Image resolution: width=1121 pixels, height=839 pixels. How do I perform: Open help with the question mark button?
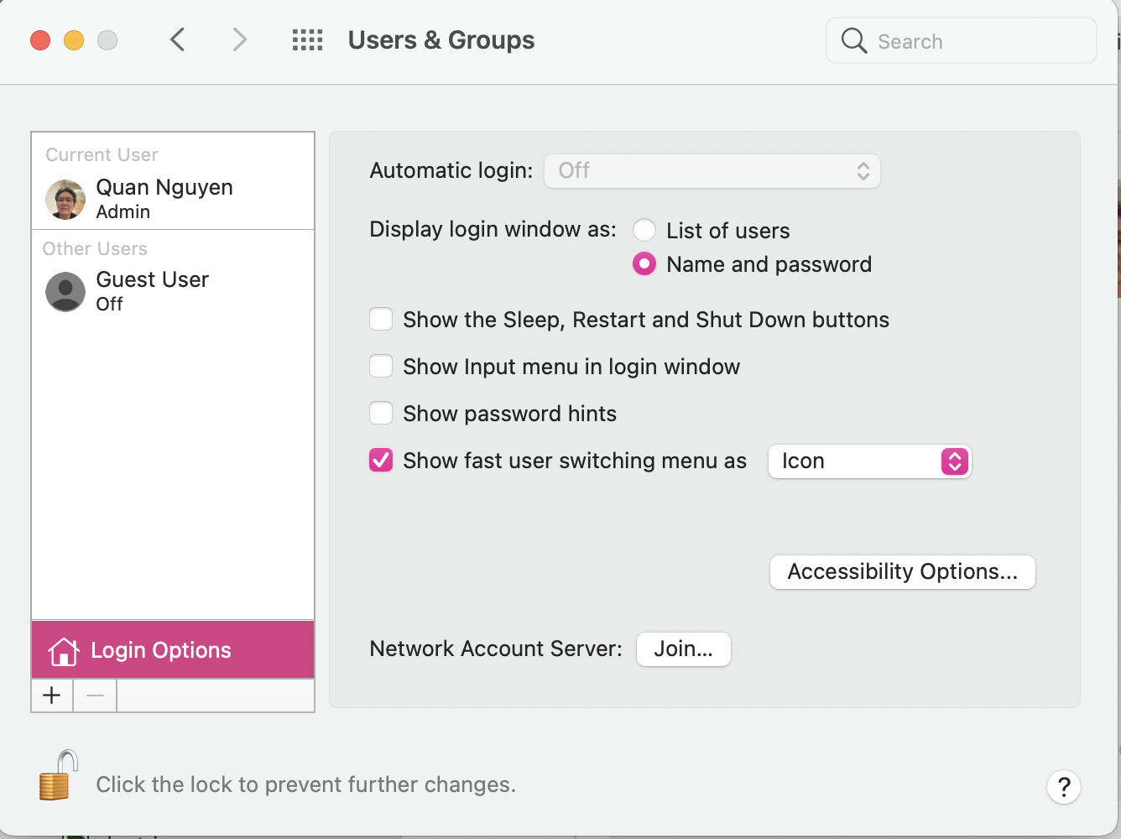[1063, 787]
